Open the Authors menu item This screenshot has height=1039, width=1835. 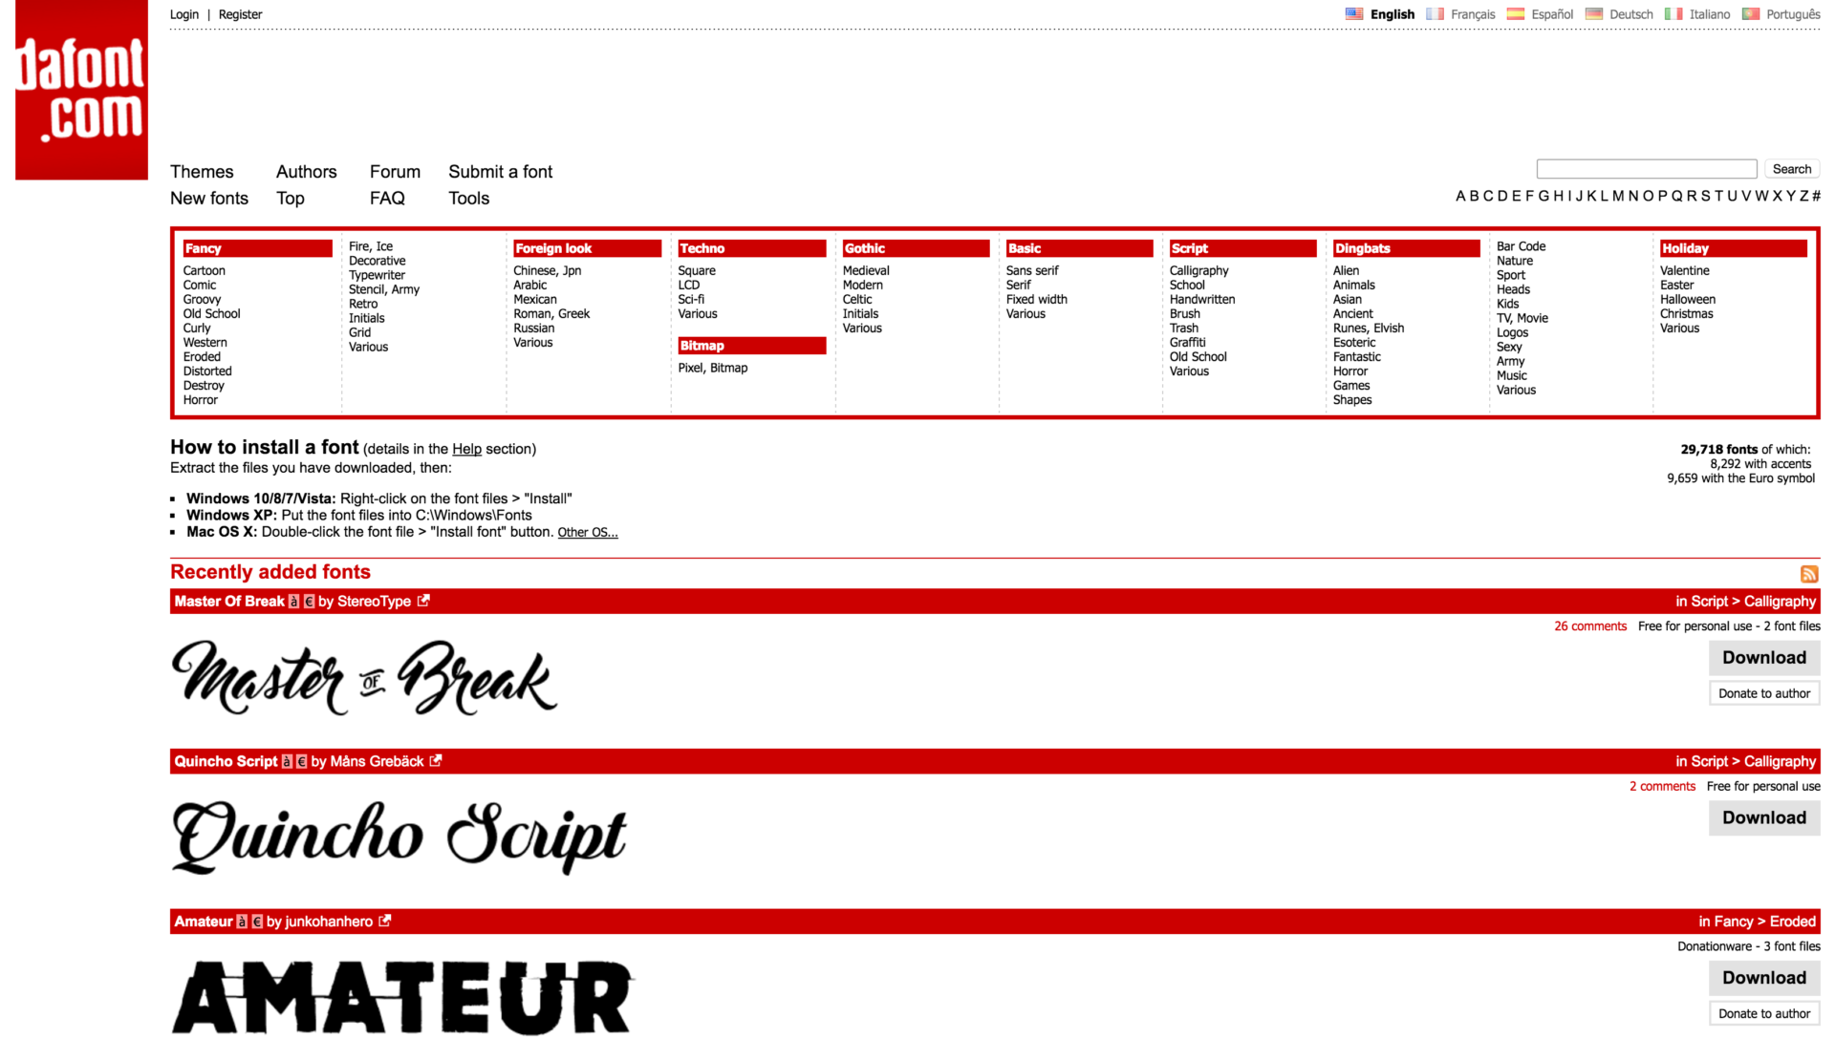tap(306, 171)
